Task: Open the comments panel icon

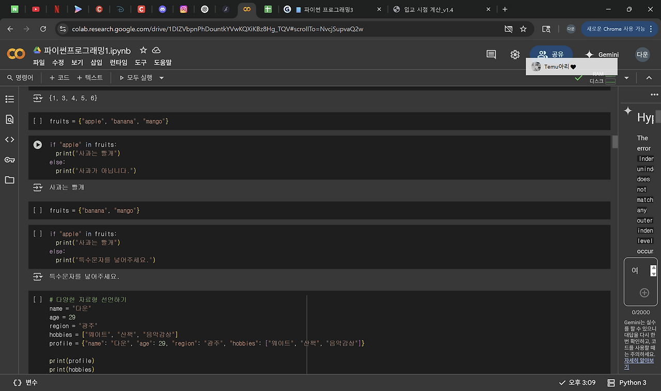Action: click(491, 54)
